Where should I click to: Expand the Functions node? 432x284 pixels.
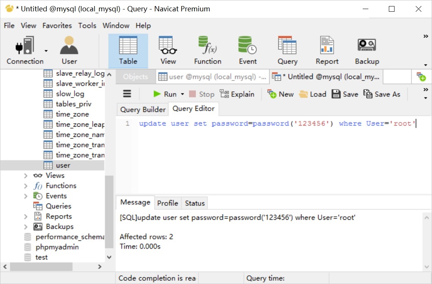point(26,186)
